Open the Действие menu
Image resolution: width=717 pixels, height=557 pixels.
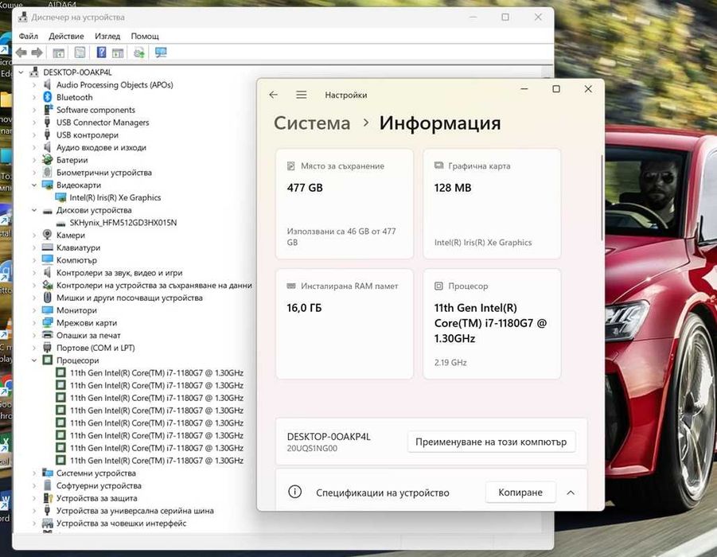click(x=66, y=36)
